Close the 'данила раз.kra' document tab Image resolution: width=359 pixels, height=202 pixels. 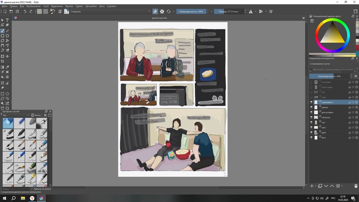click(x=303, y=18)
